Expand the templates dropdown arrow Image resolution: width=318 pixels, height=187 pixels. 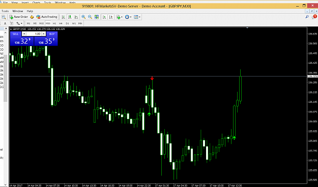[139, 17]
